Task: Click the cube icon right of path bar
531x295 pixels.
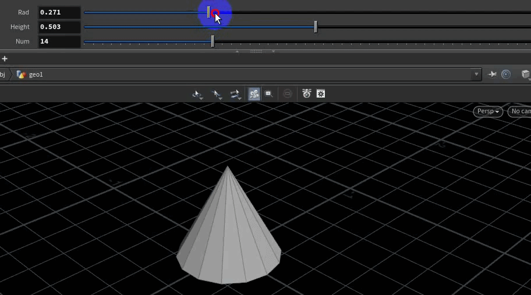Action: 526,74
